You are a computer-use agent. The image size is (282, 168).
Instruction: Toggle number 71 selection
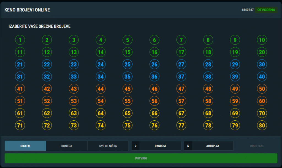click(x=20, y=126)
